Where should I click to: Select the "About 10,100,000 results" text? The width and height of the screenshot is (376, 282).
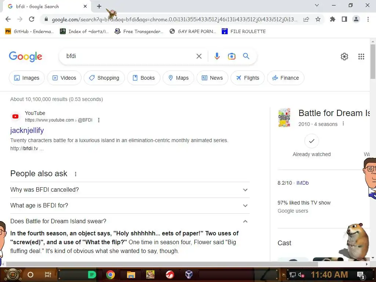tap(39, 99)
